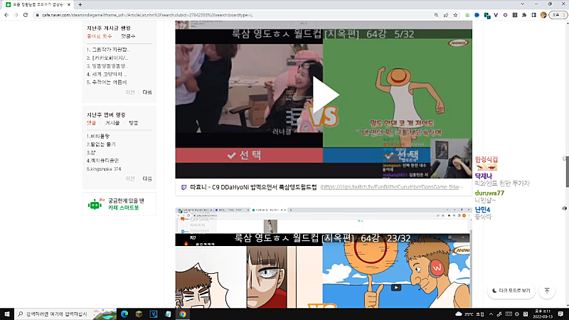Open the green extension icon in toolbar

(x=467, y=15)
